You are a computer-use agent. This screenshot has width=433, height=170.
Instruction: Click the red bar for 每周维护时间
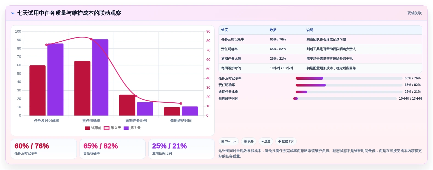172,111
